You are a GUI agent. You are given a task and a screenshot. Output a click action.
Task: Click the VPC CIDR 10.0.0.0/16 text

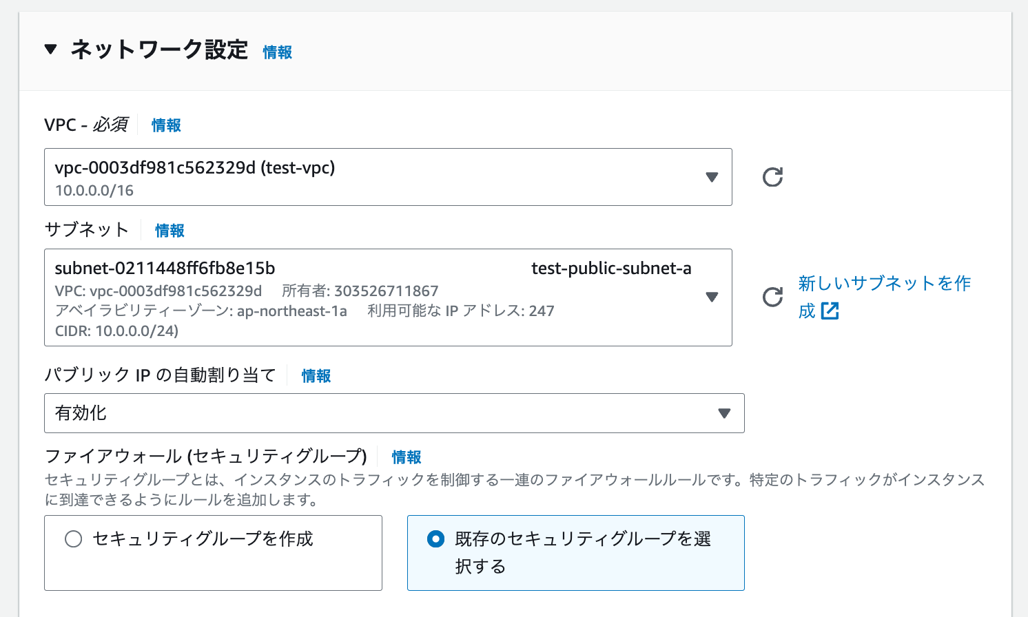94,191
